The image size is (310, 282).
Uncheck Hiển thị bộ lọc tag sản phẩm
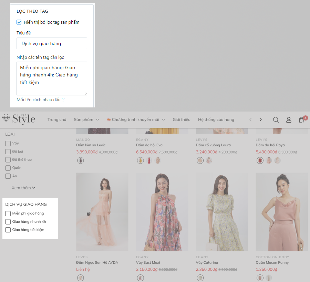19,22
